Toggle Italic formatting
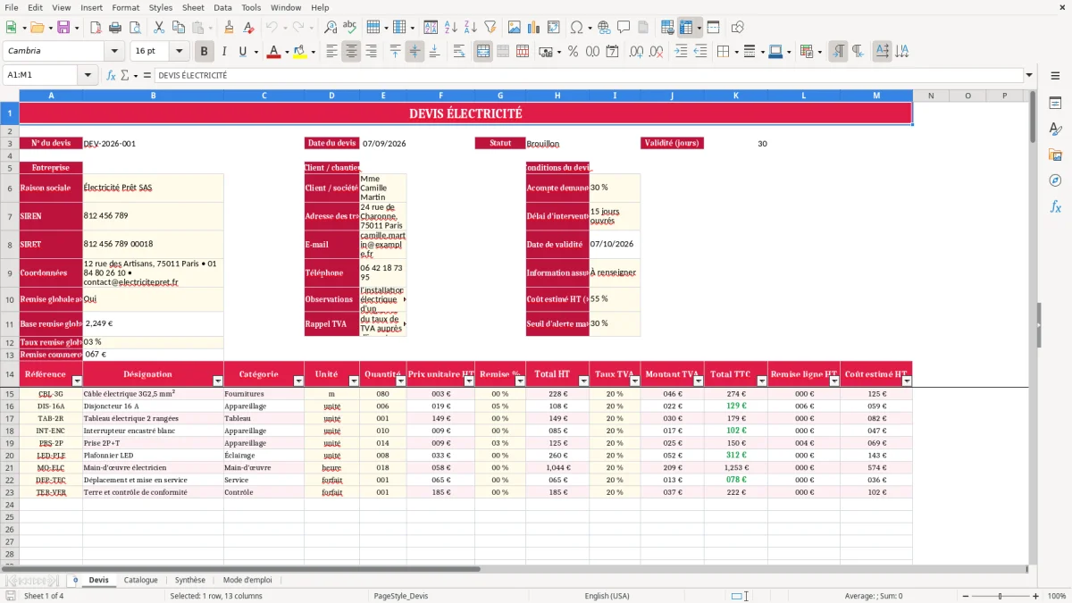Viewport: 1072px width, 603px height. [x=223, y=52]
